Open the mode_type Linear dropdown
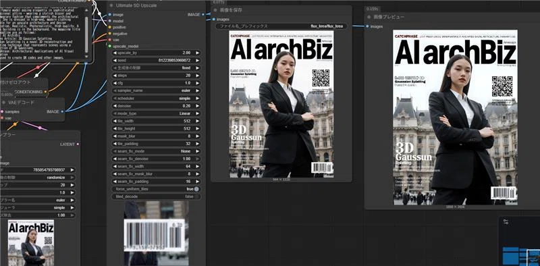The width and height of the screenshot is (540, 266). (157, 113)
